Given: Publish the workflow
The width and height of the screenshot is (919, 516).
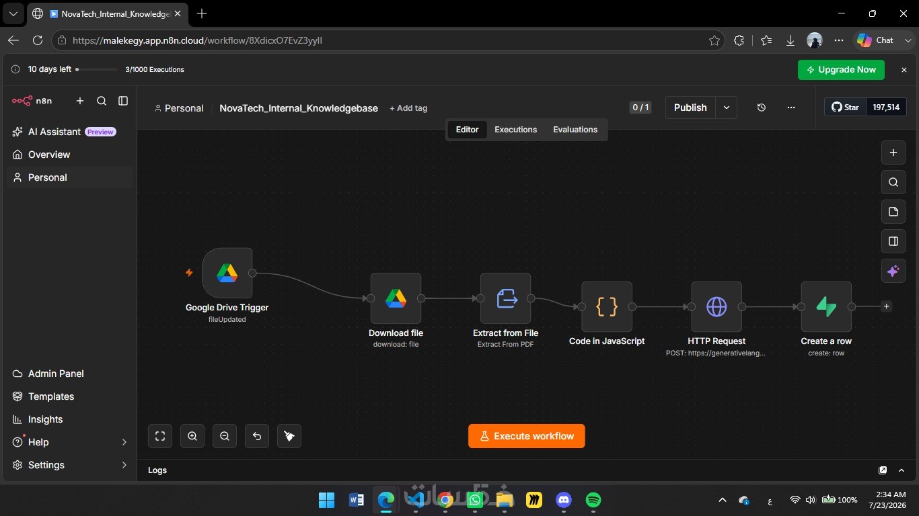Looking at the screenshot, I should pyautogui.click(x=691, y=107).
